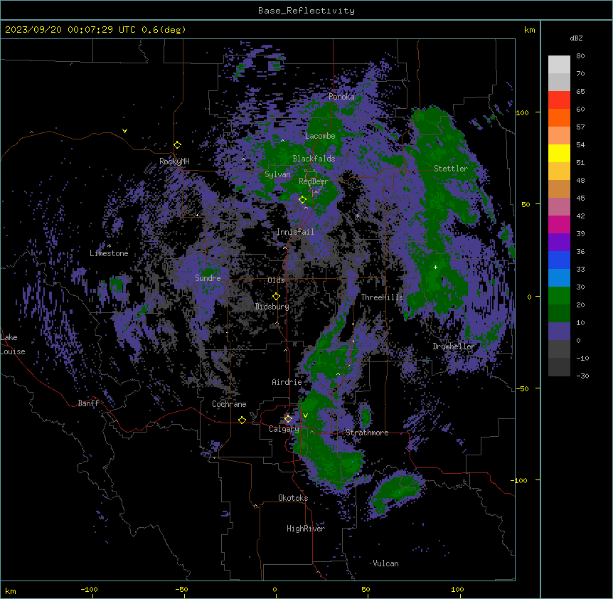Select the magenta 42-39 dBZ swatch

(559, 224)
